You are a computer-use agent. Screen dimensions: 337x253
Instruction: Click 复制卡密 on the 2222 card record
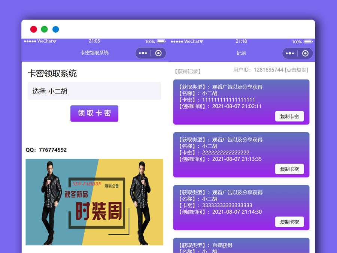coord(289,169)
